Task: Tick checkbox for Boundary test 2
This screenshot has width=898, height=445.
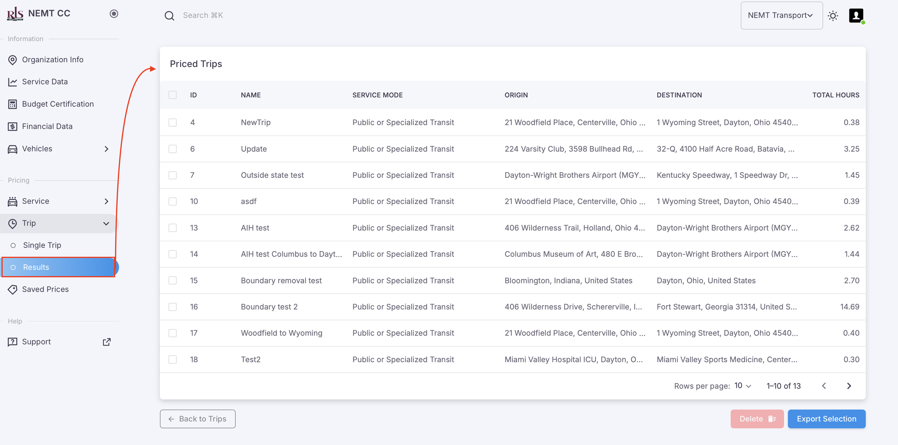Action: tap(172, 307)
